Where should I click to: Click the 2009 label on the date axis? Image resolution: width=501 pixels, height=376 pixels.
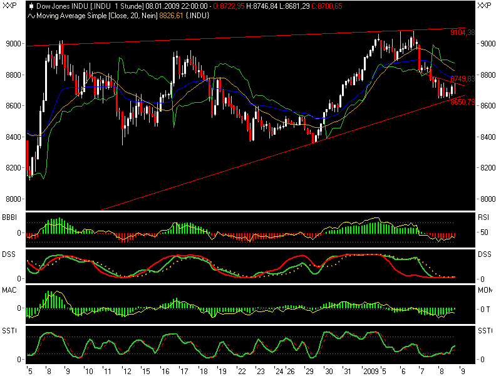[x=372, y=369]
